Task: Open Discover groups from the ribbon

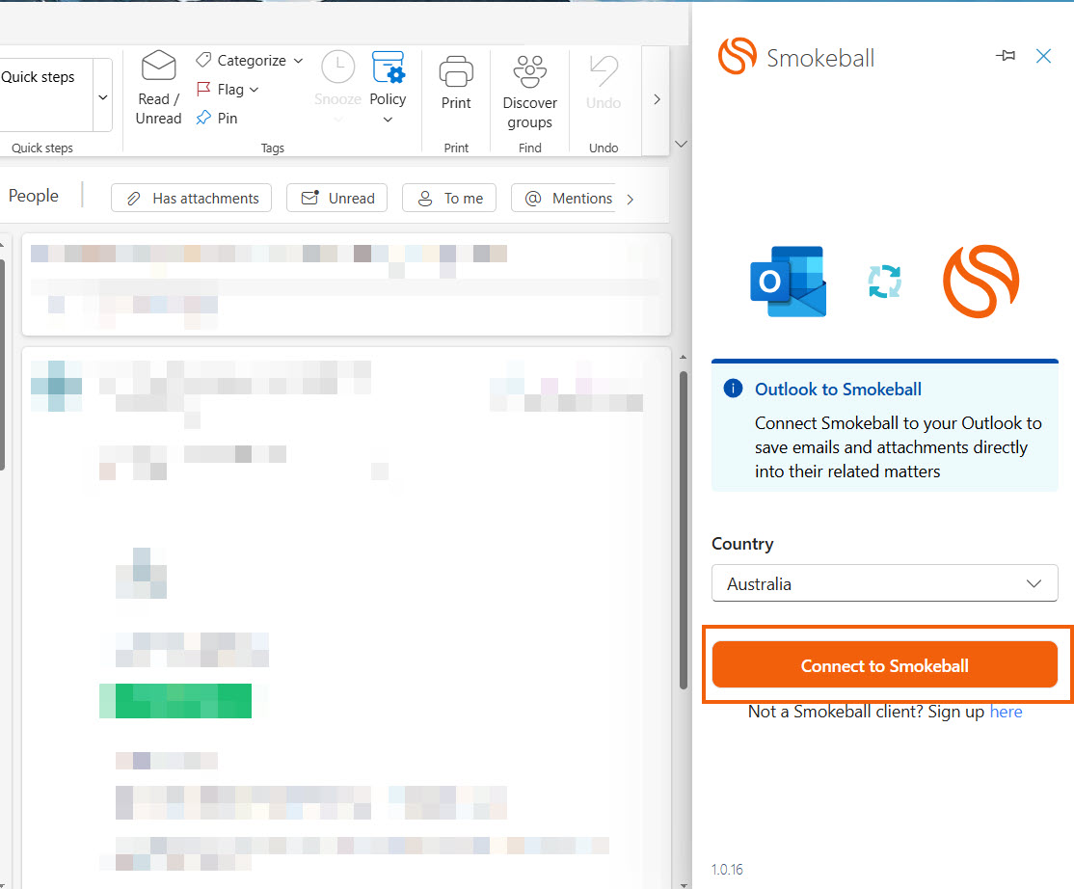Action: 529,73
